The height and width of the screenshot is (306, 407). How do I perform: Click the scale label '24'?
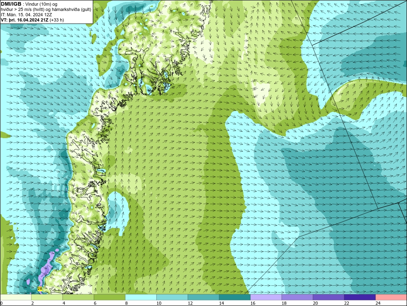pyautogui.click(x=378, y=303)
